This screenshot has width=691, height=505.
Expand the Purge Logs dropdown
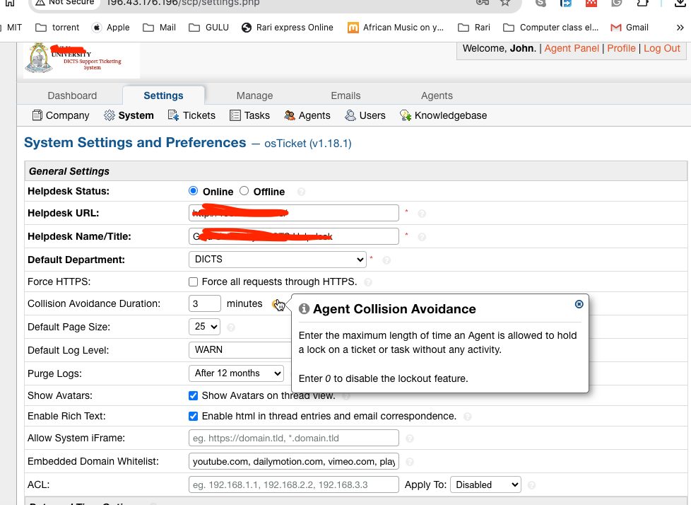[236, 373]
